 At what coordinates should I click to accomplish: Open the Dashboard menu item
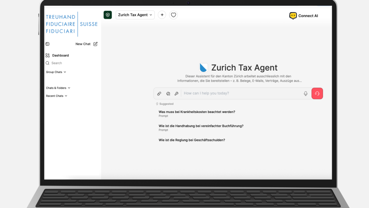click(x=60, y=55)
